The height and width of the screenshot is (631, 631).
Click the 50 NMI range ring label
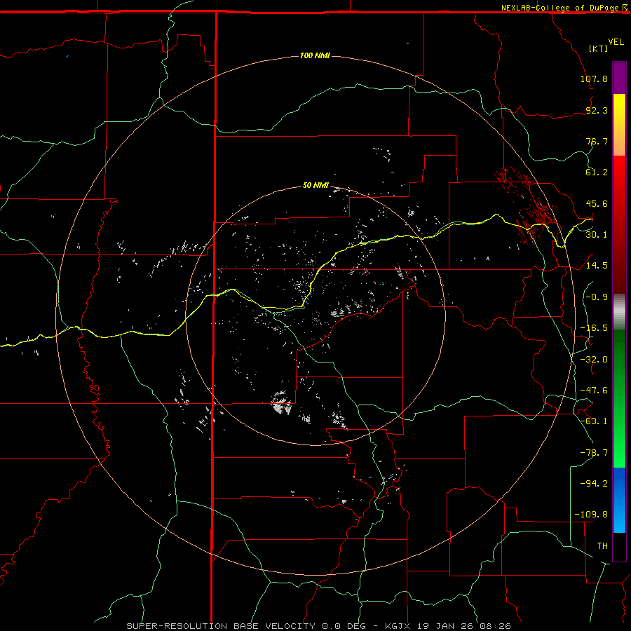(x=315, y=185)
